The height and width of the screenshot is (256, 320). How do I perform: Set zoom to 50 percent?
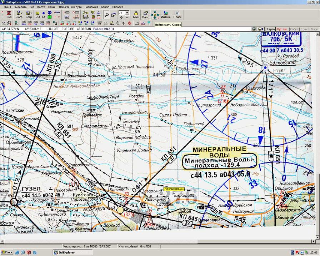coord(36,23)
